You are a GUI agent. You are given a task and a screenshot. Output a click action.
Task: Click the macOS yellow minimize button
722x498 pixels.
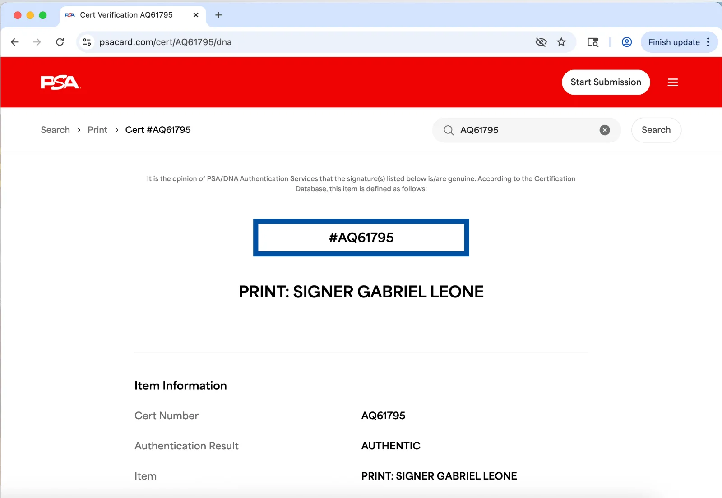(30, 15)
